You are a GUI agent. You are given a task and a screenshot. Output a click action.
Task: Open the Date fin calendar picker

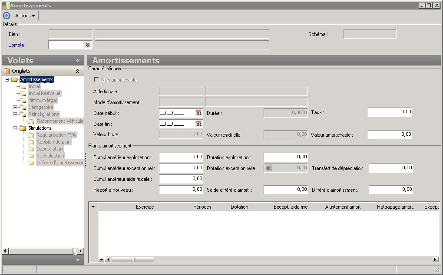click(x=198, y=124)
